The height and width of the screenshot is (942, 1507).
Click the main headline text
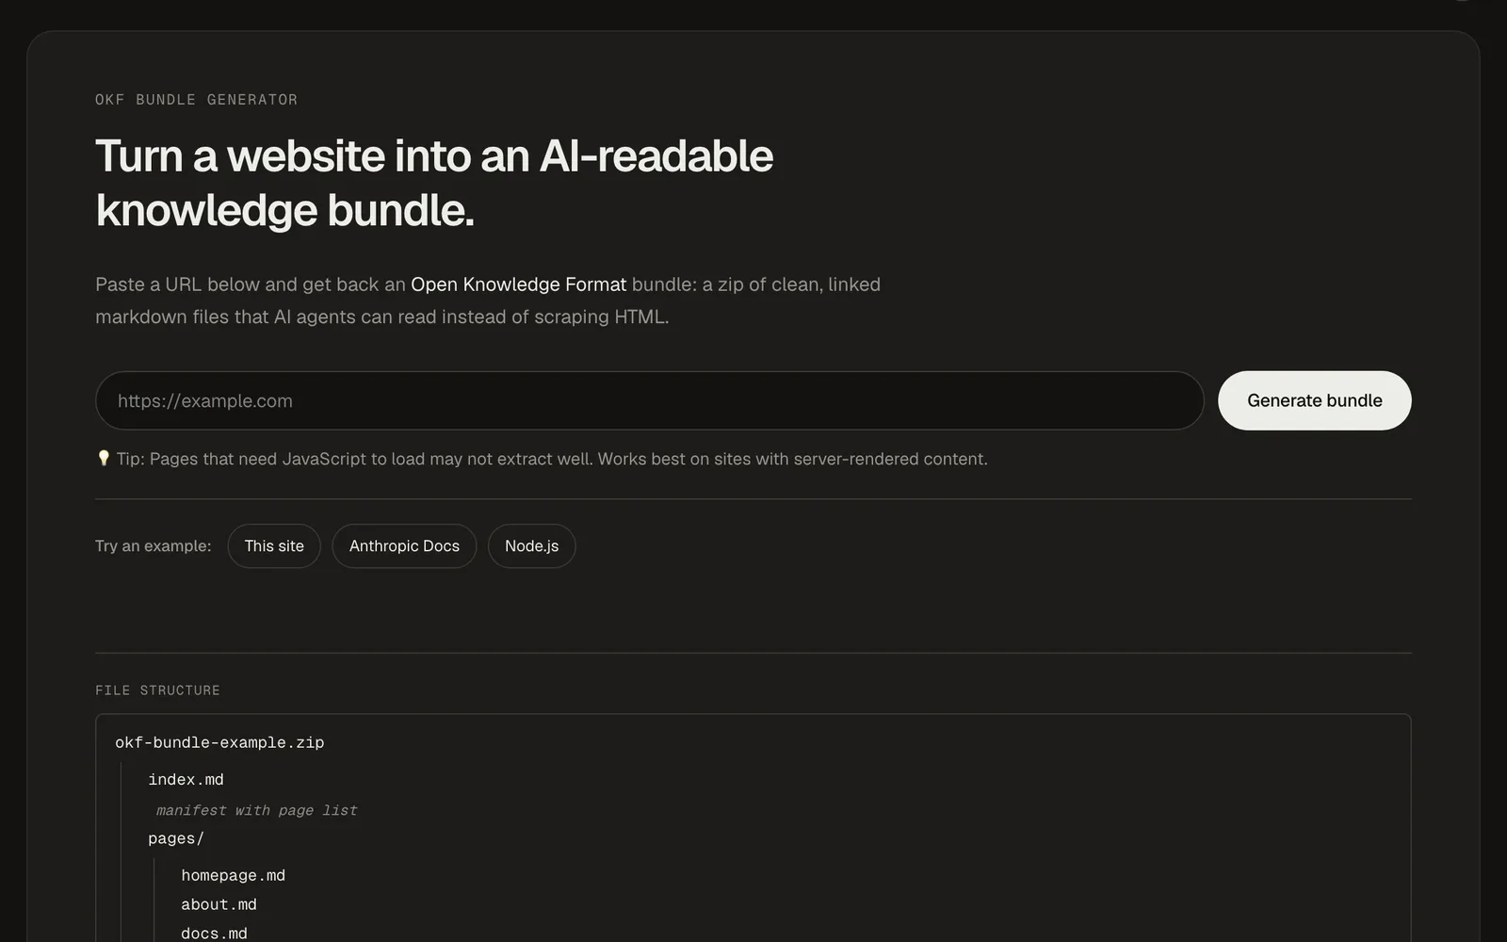[434, 183]
